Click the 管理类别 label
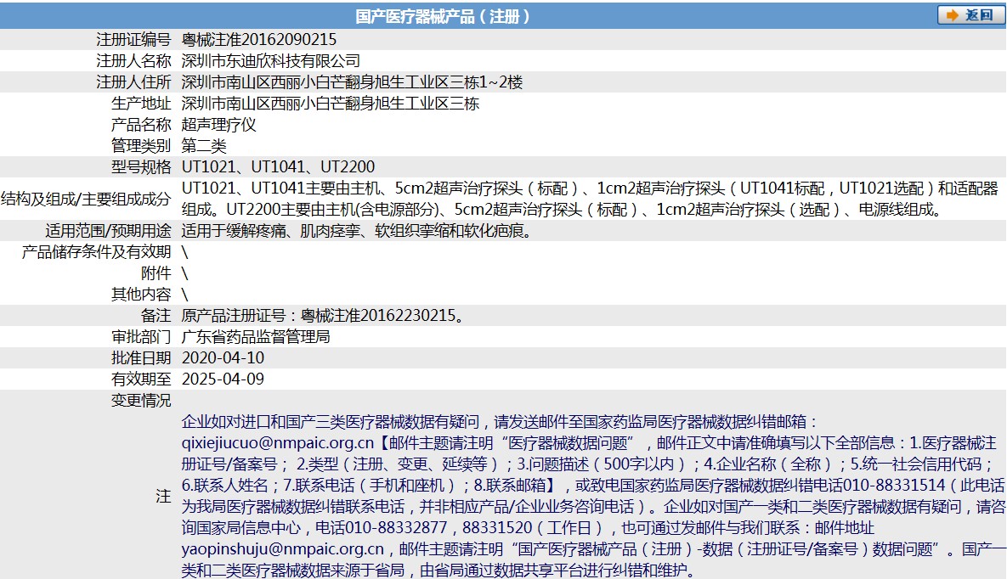This screenshot has height=579, width=1007. point(141,146)
